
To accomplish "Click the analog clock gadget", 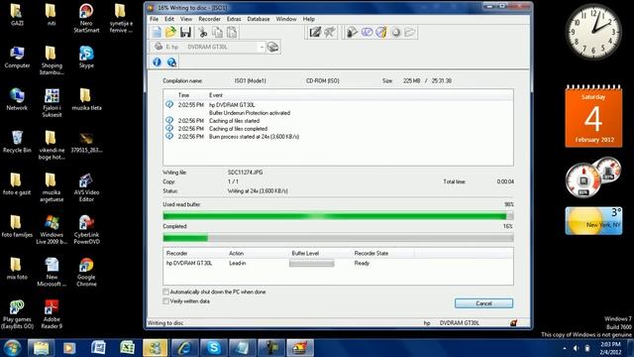I will pos(593,32).
